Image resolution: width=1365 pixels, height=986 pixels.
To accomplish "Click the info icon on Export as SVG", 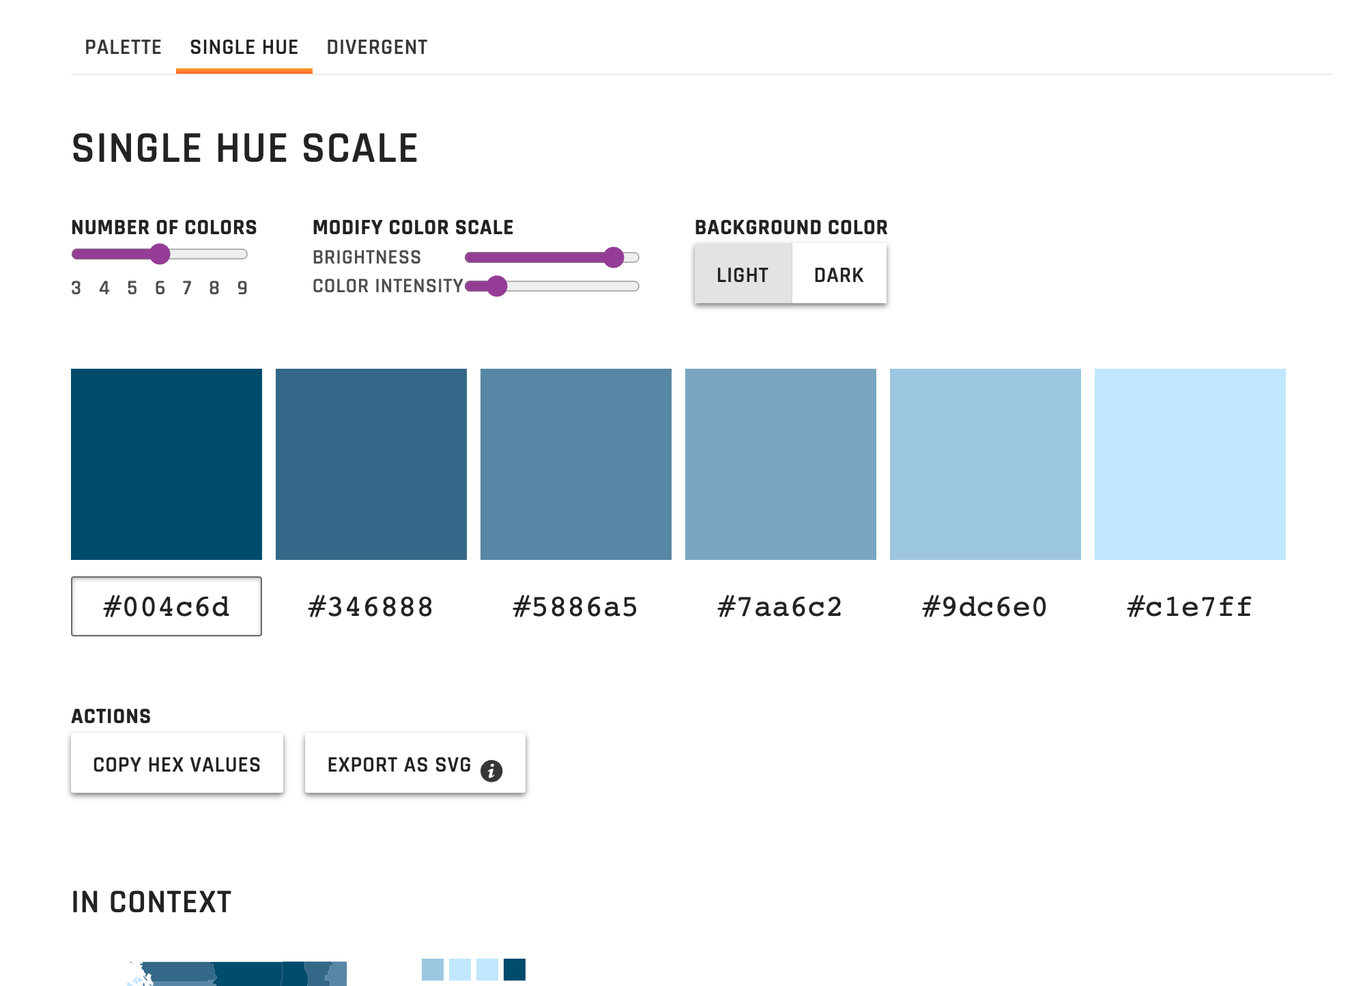I will 491,771.
